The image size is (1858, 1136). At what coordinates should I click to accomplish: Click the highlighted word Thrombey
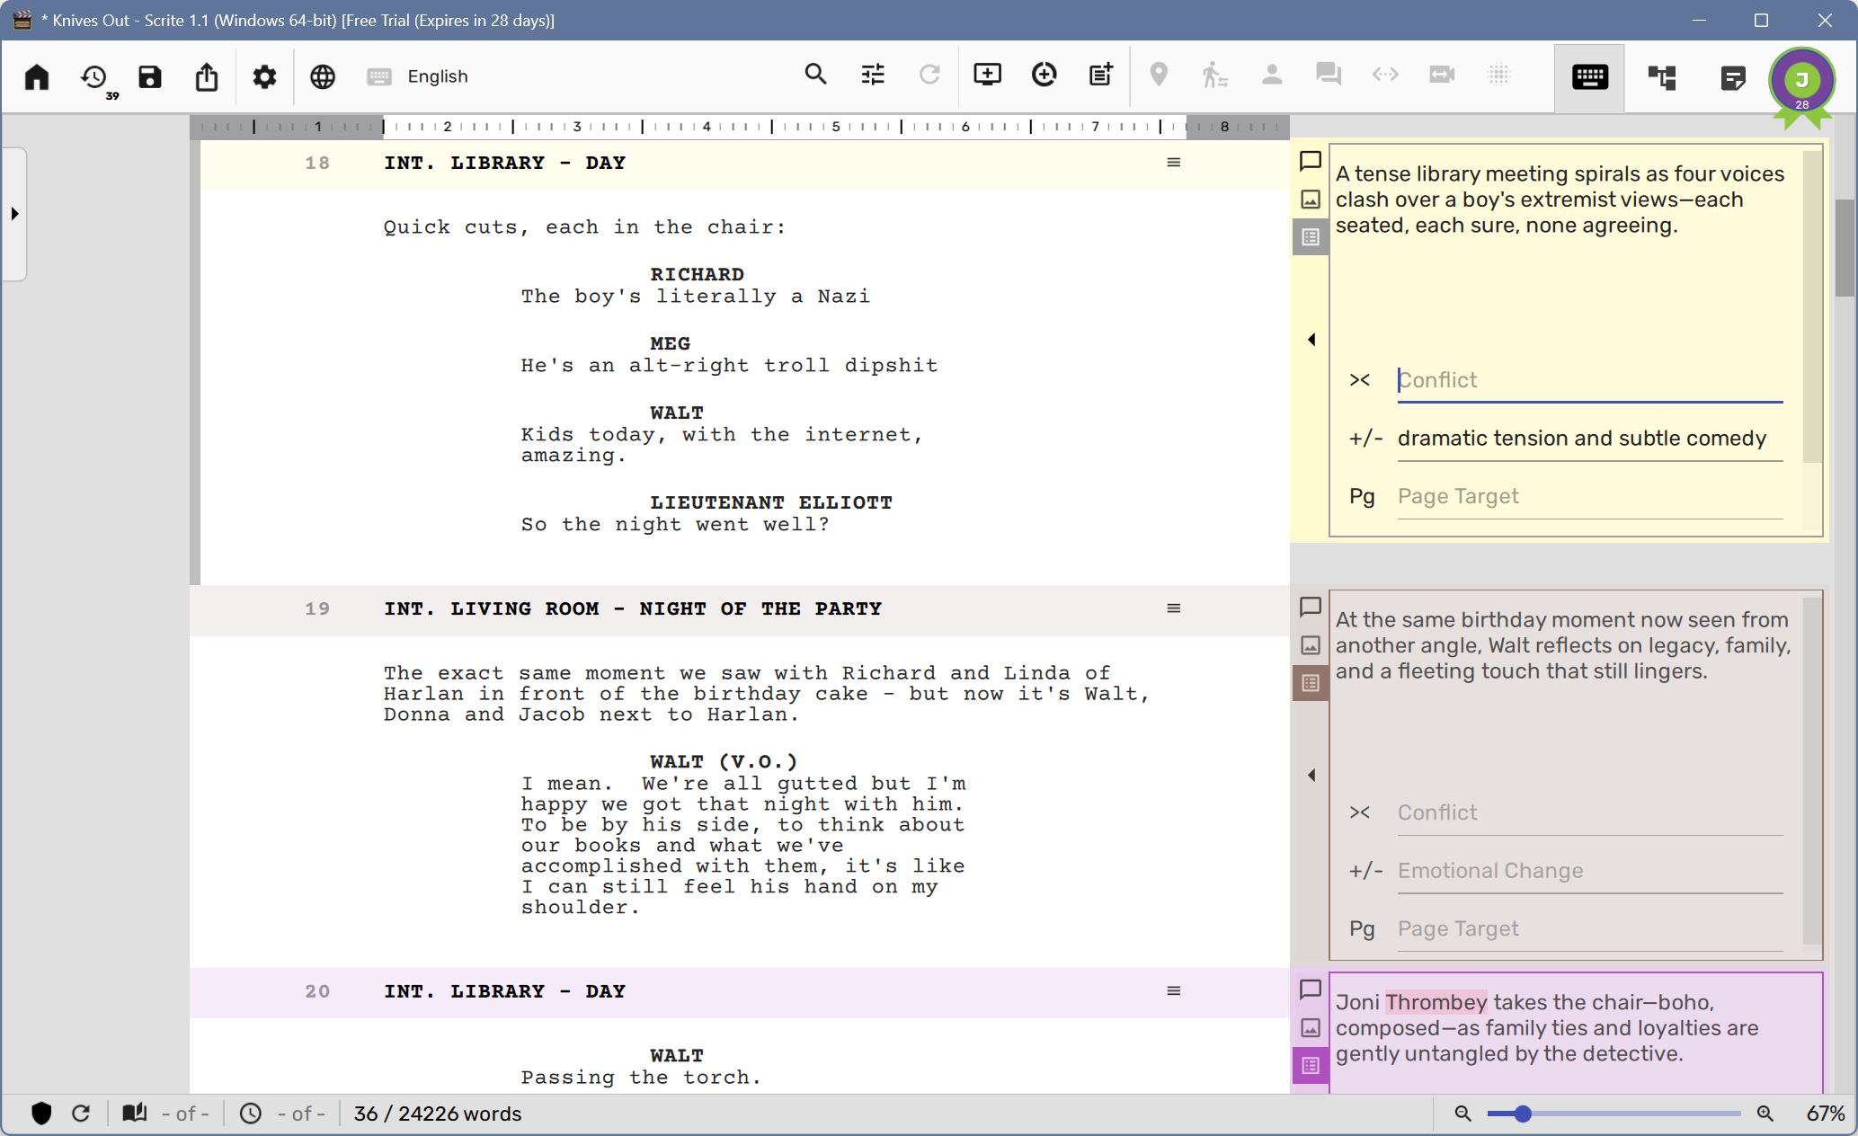pos(1436,1002)
